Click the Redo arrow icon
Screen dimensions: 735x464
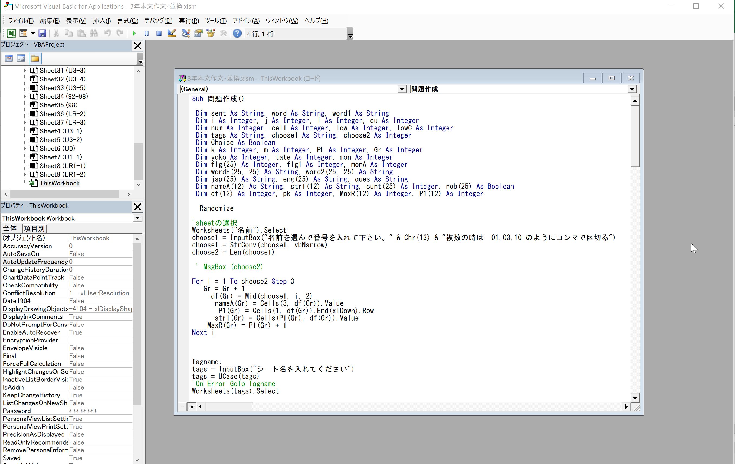[120, 33]
